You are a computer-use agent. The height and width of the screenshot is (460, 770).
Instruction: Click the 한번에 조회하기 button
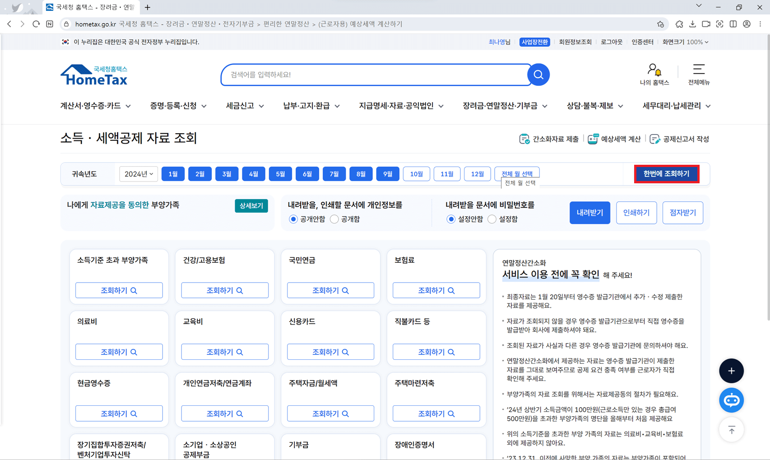(x=667, y=174)
